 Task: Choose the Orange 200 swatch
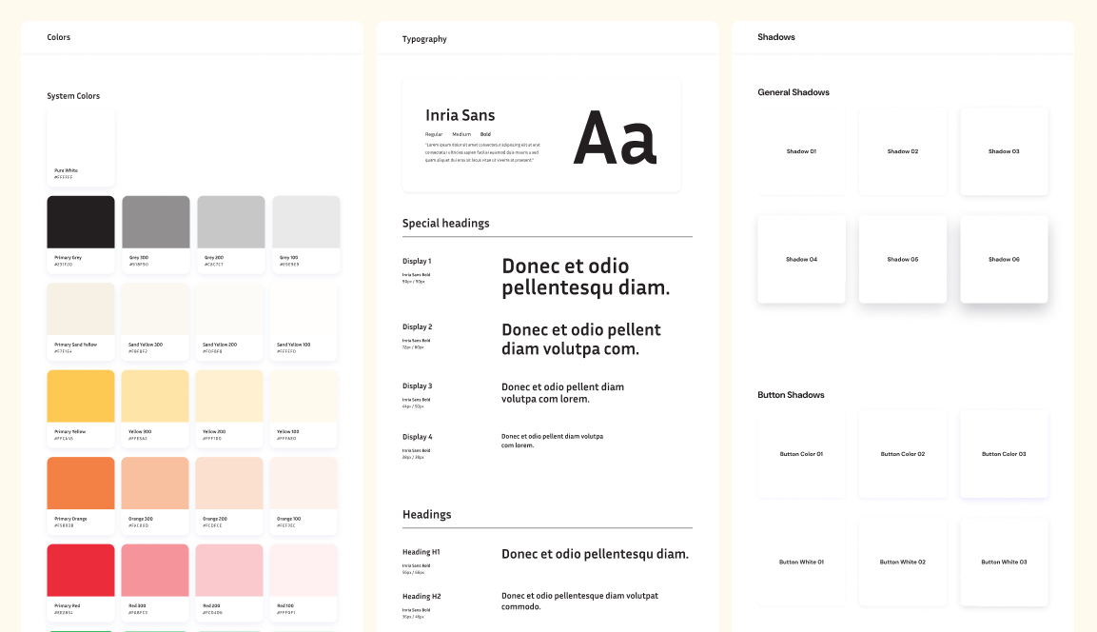pos(230,484)
